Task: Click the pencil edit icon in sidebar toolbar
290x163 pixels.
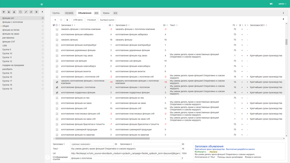Action: (x=26, y=12)
